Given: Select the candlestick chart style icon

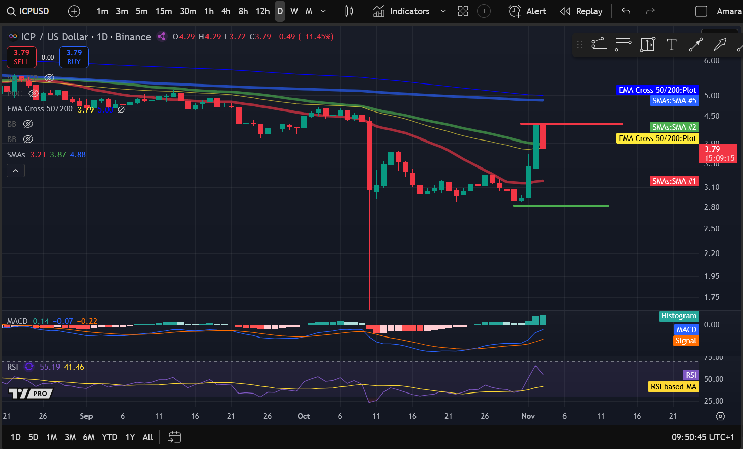Looking at the screenshot, I should [x=349, y=11].
